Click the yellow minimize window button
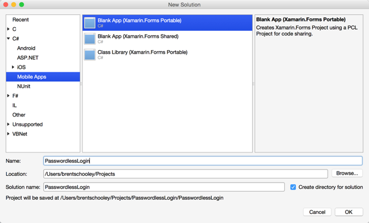369x223 pixels. tap(14, 5)
